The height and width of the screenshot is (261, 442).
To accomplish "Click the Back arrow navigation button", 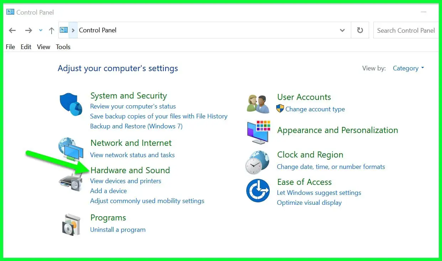I will (x=12, y=31).
